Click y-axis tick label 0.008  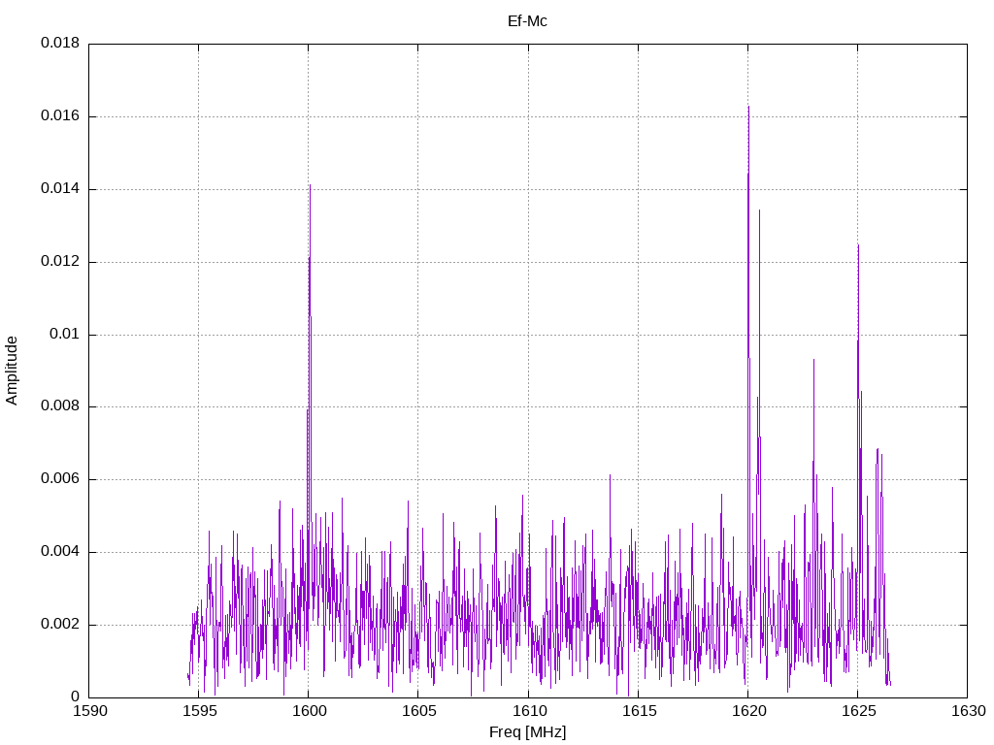coord(60,406)
